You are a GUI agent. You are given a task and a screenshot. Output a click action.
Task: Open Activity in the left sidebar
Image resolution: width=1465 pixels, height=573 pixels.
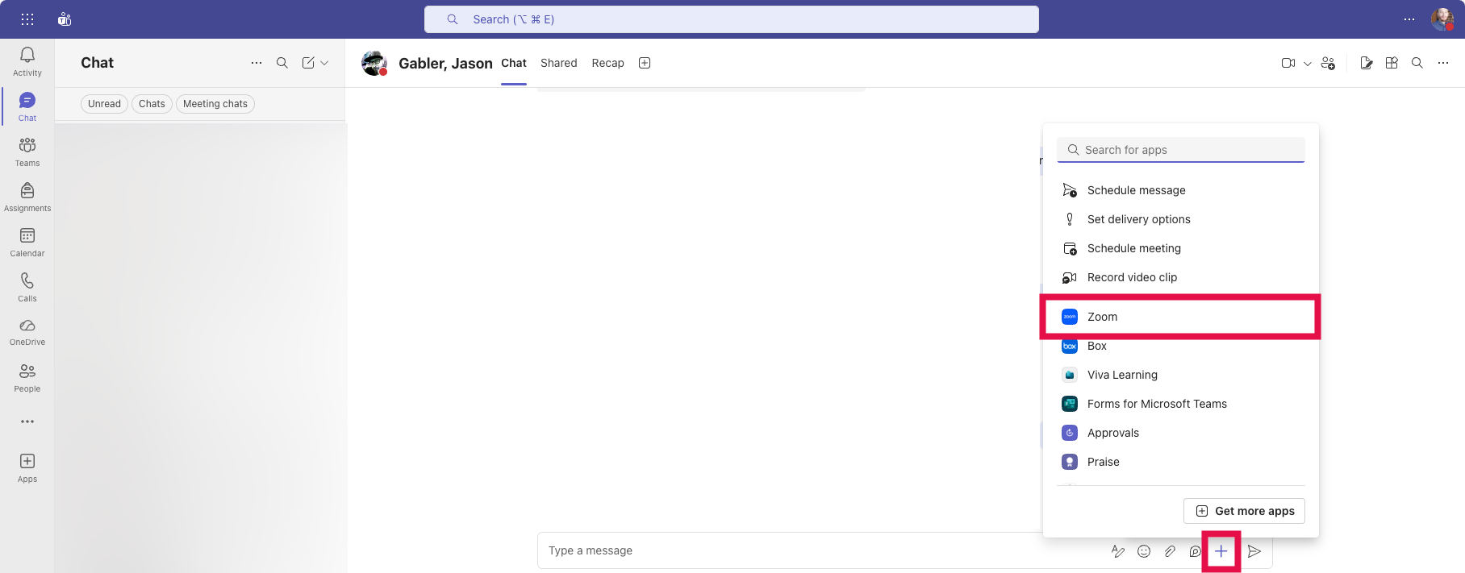click(x=27, y=61)
